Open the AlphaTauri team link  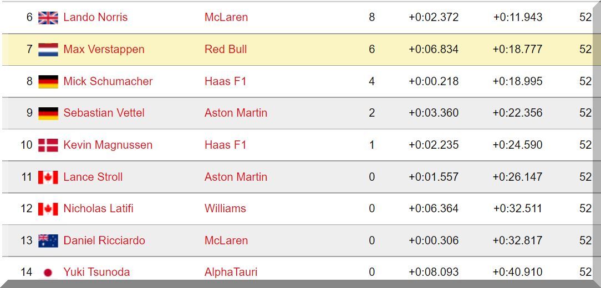pos(231,272)
